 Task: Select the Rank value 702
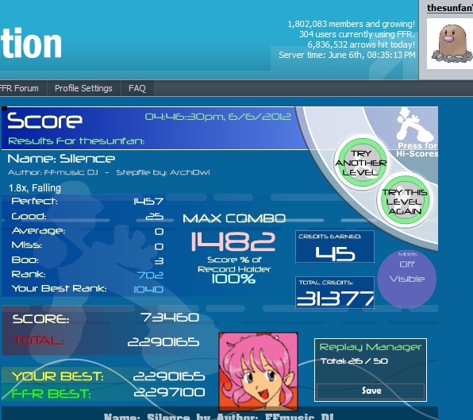(150, 275)
